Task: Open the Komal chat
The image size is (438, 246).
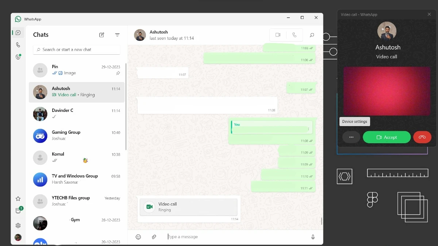Action: pyautogui.click(x=77, y=157)
